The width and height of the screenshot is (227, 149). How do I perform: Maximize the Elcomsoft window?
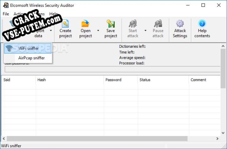tap(203, 5)
